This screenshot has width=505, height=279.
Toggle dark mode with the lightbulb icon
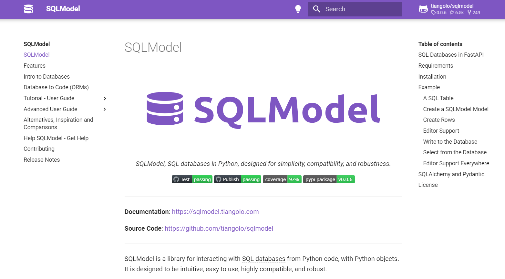point(298,9)
